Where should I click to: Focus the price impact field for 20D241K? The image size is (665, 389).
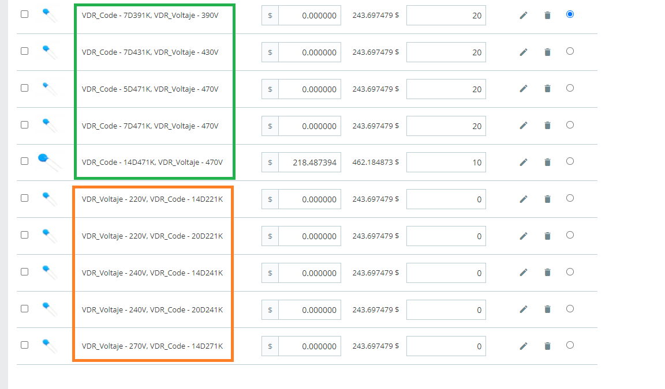pyautogui.click(x=309, y=309)
